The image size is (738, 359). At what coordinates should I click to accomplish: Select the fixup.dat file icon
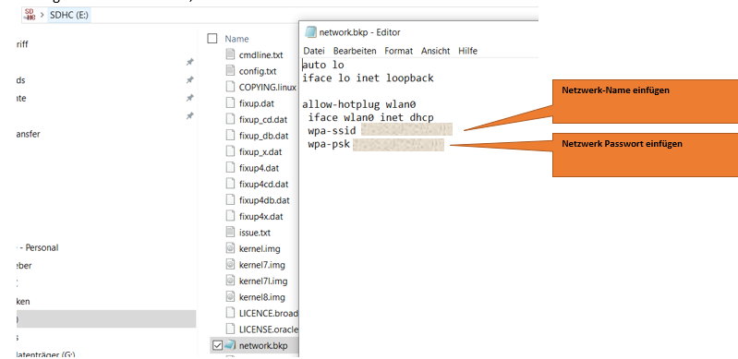(x=230, y=103)
